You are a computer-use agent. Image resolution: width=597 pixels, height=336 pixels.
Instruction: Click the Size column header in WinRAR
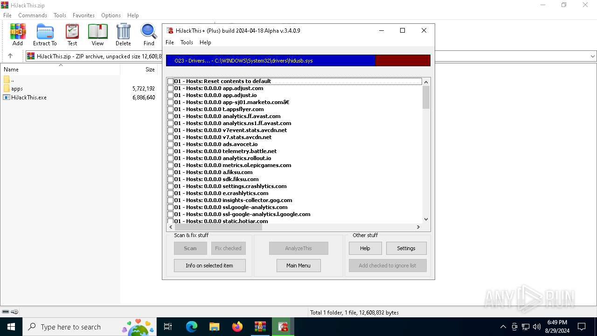tap(139, 70)
